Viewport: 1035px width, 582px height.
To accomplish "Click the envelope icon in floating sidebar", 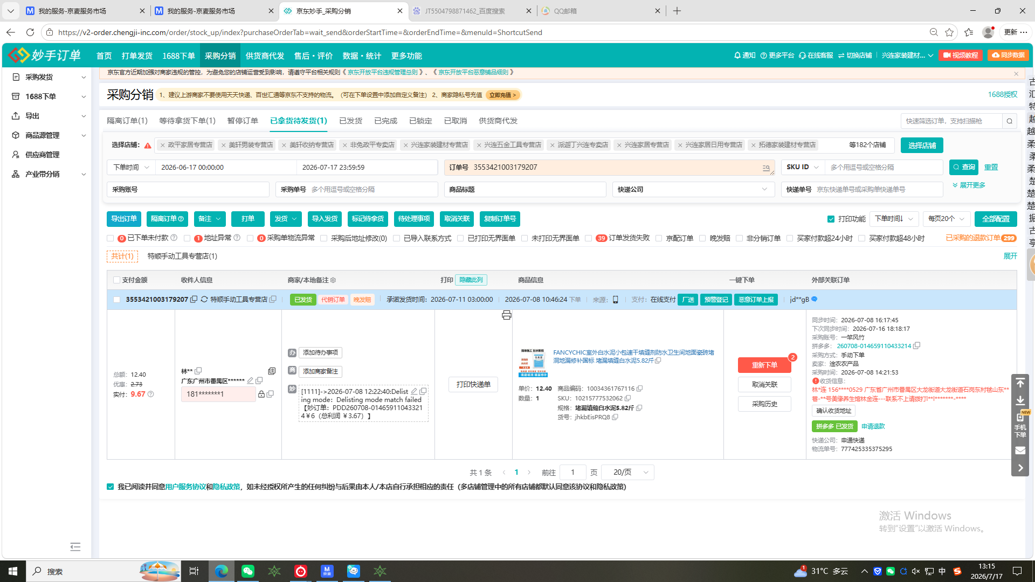I will (1020, 451).
